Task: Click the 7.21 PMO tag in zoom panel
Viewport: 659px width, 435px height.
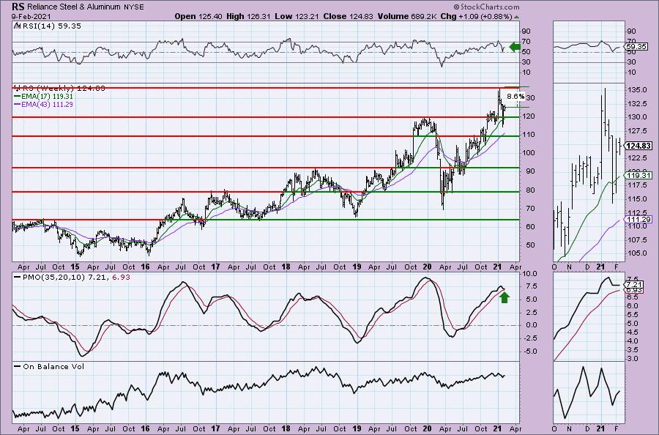Action: pos(633,285)
